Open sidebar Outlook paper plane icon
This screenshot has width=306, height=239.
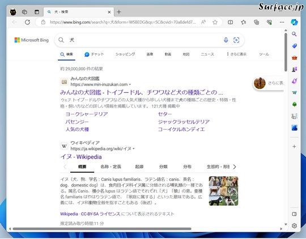[295, 92]
